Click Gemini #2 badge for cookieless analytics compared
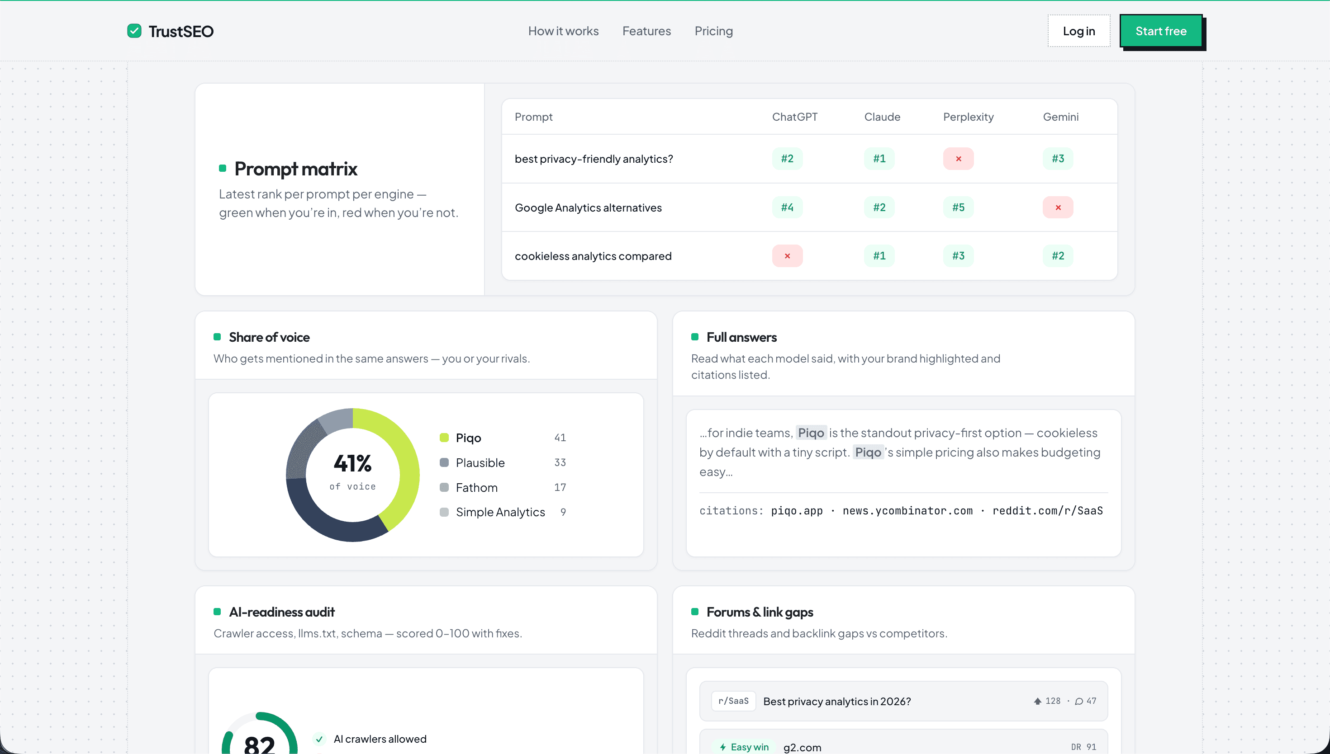 click(1058, 256)
